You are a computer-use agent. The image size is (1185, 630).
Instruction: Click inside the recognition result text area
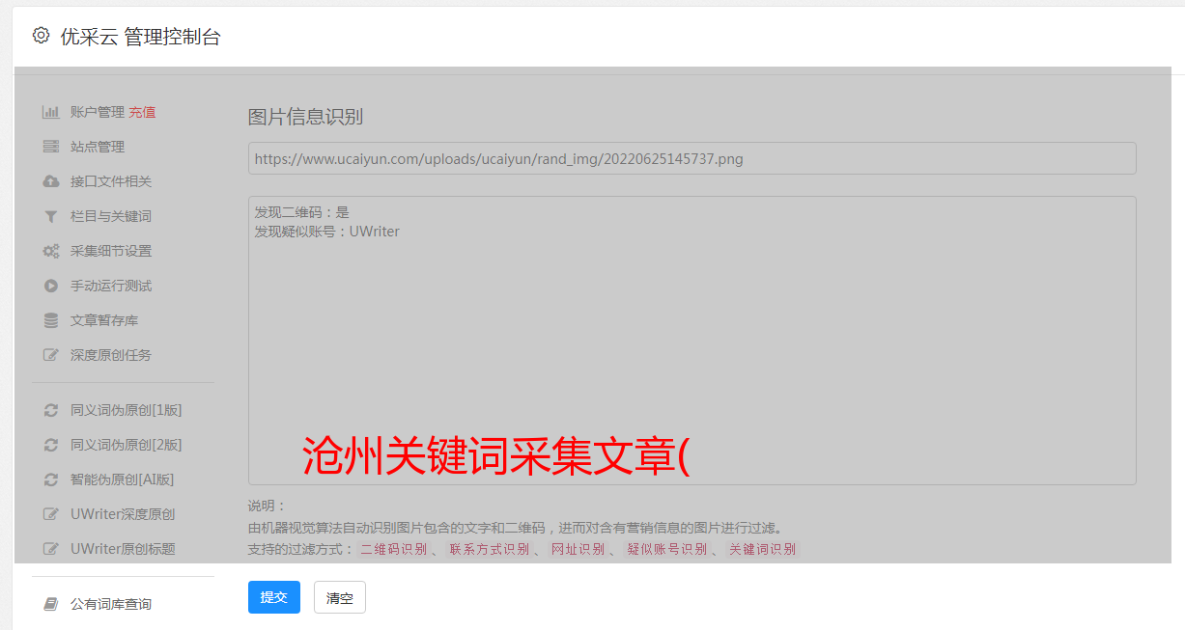[691, 340]
